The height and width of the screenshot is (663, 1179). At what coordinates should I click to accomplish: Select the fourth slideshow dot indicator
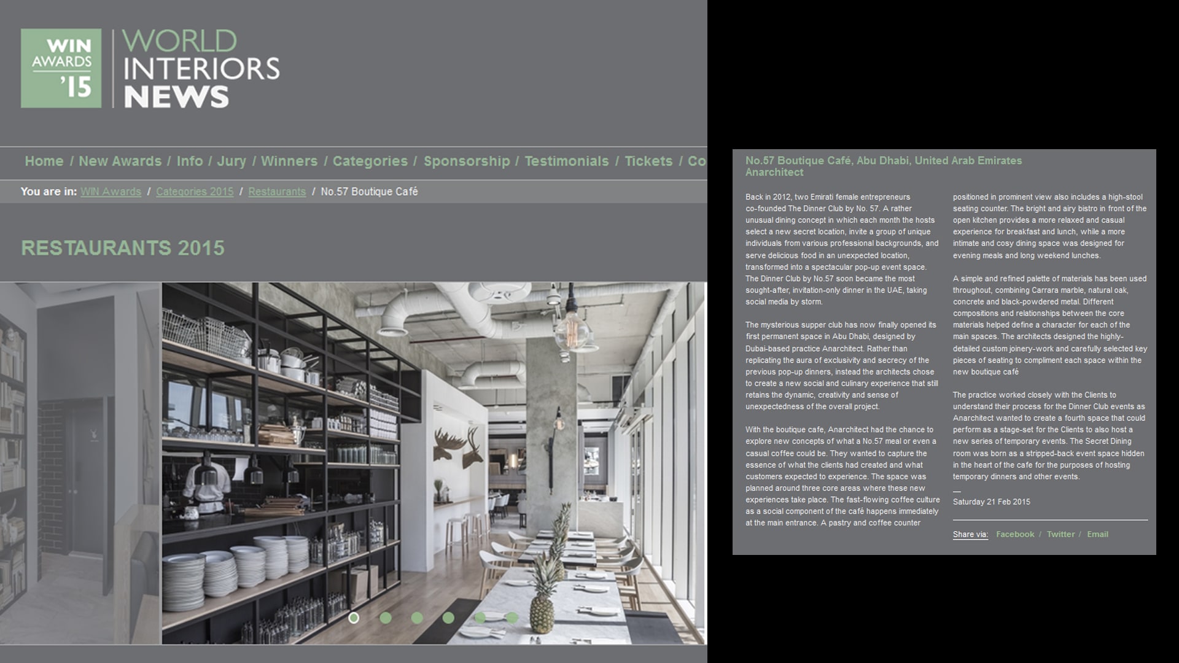(x=449, y=618)
